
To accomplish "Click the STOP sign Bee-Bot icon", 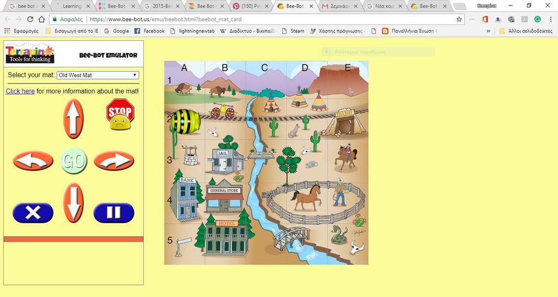I will click(120, 114).
